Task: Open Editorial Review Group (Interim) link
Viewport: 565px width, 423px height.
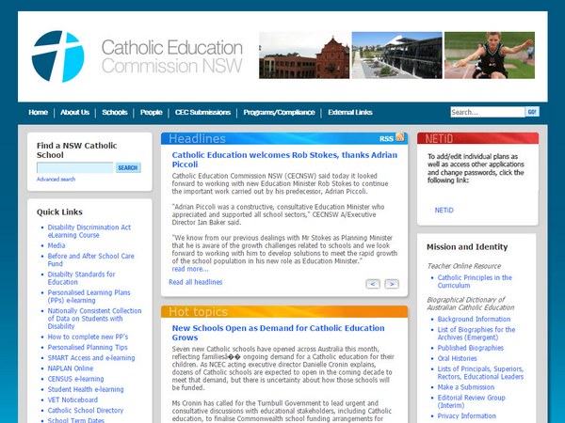Action: click(472, 401)
